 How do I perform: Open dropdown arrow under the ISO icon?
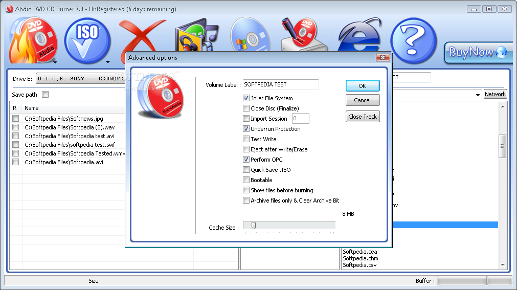coord(108,62)
